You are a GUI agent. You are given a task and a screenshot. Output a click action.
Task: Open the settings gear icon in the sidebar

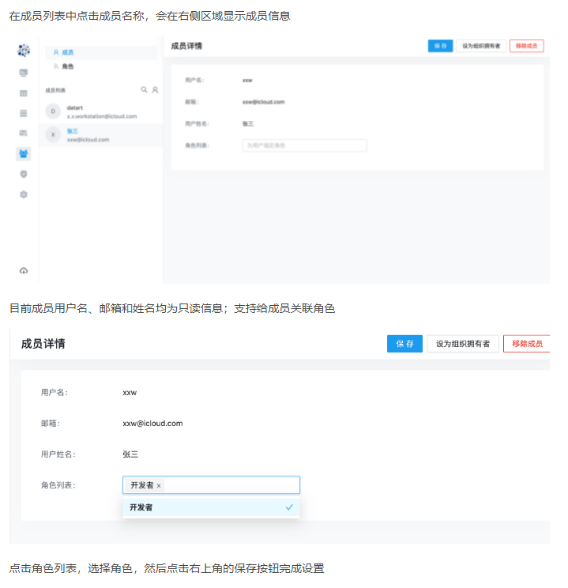24,194
